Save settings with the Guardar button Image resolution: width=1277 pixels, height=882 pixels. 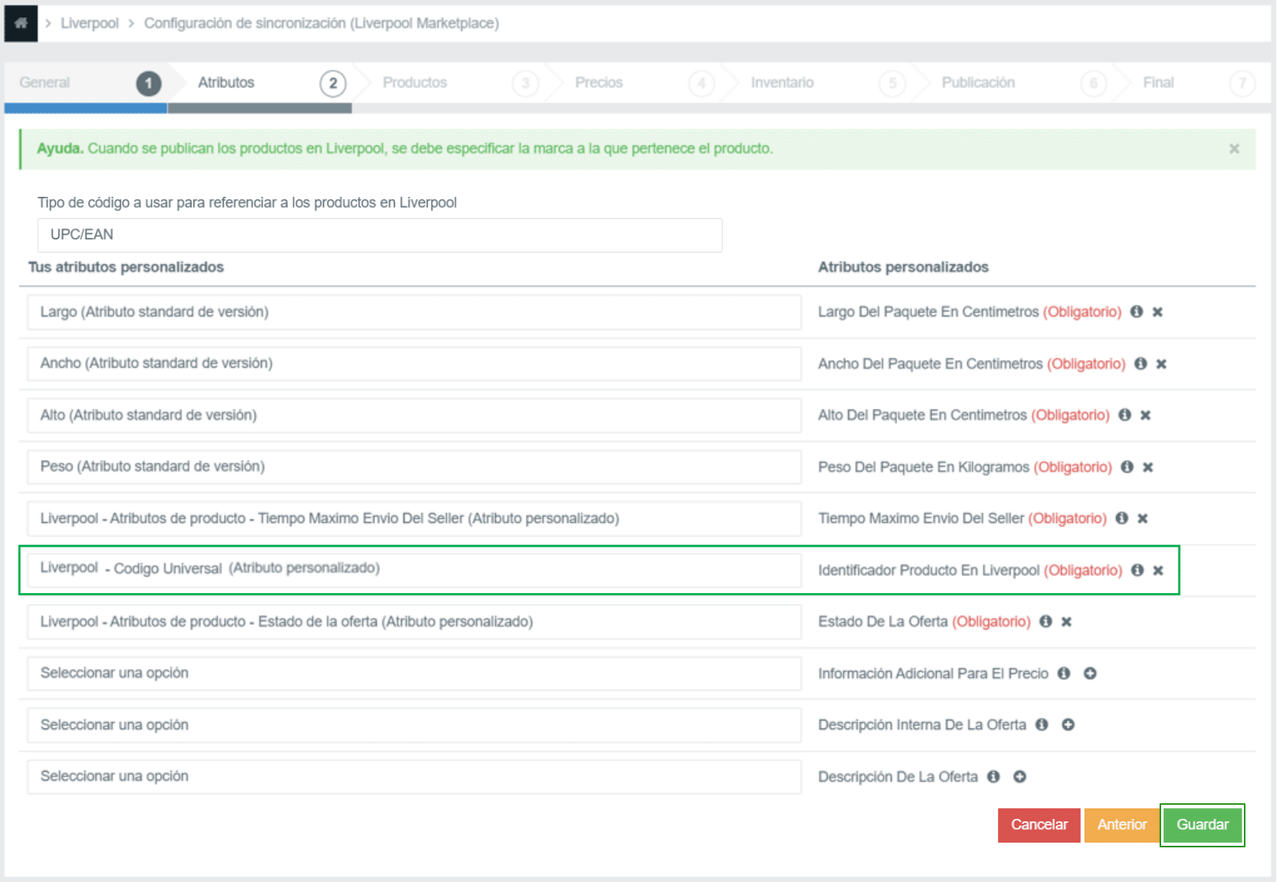point(1202,825)
